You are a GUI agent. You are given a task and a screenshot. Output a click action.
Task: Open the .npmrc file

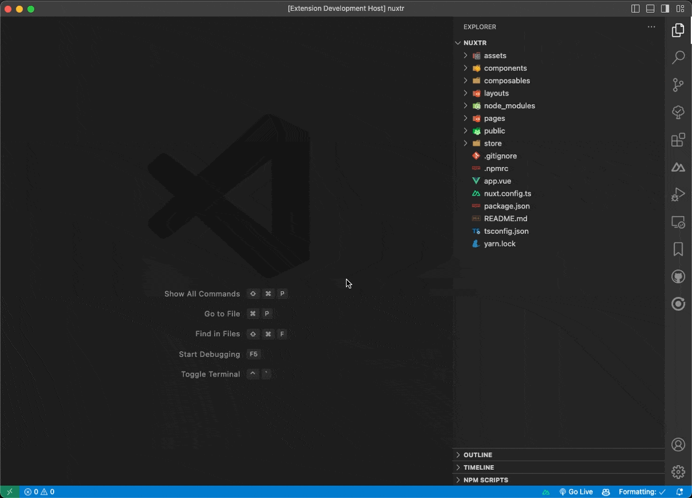[558, 169]
